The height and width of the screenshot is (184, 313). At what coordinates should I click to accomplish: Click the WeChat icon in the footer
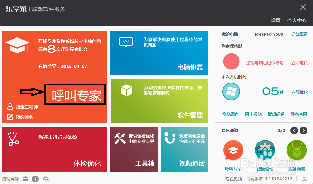(47, 179)
